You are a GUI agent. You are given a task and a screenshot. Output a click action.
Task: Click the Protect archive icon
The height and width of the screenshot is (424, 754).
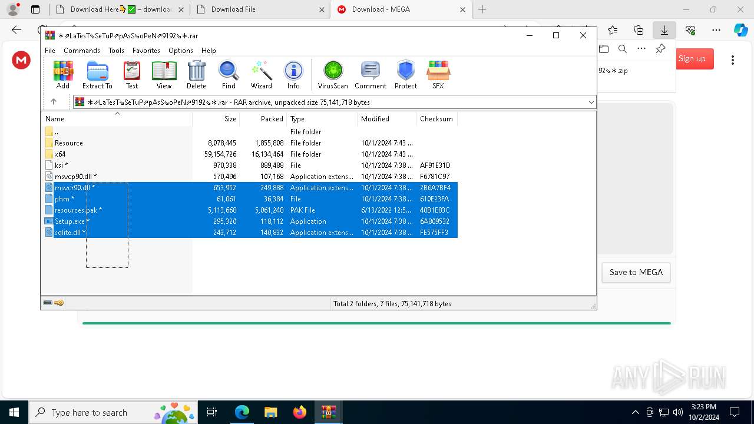pyautogui.click(x=406, y=75)
